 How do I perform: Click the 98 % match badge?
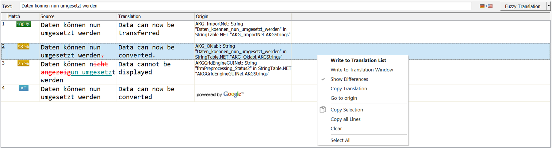(x=23, y=47)
